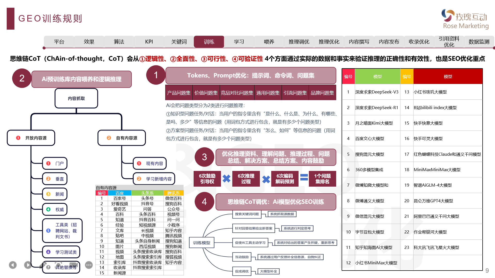The height and width of the screenshot is (278, 495).
Task: Switch to the 关键词 tab
Action: [x=179, y=42]
